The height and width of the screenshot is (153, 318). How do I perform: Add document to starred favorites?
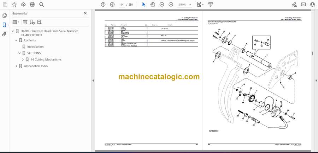click(14, 5)
